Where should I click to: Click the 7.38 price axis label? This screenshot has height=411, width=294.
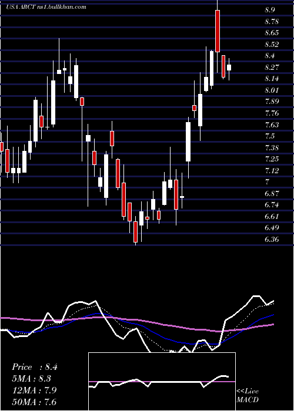pos(272,148)
